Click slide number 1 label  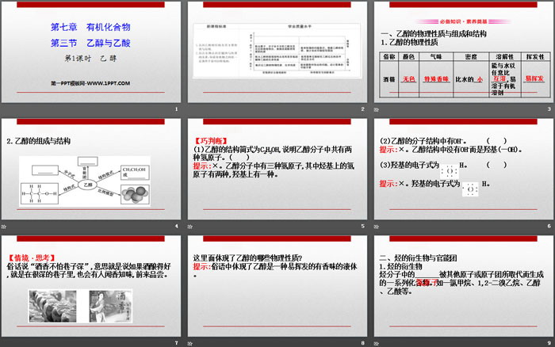(x=176, y=109)
